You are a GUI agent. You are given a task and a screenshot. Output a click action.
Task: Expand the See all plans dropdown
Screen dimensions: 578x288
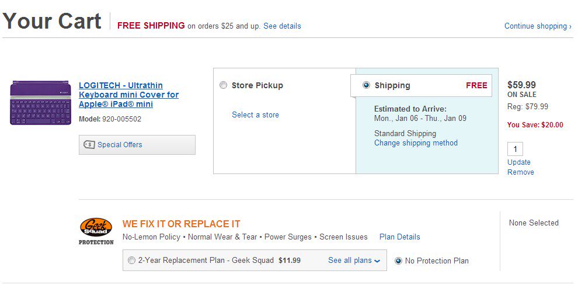[x=354, y=261]
